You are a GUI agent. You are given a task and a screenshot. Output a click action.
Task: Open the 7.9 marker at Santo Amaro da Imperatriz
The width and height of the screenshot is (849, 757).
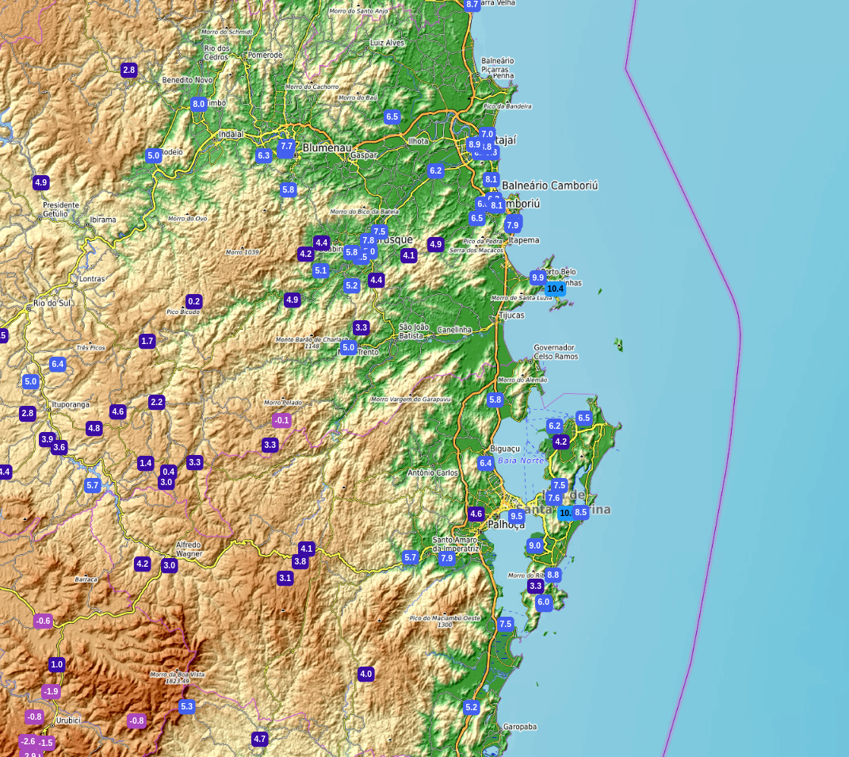tap(447, 558)
